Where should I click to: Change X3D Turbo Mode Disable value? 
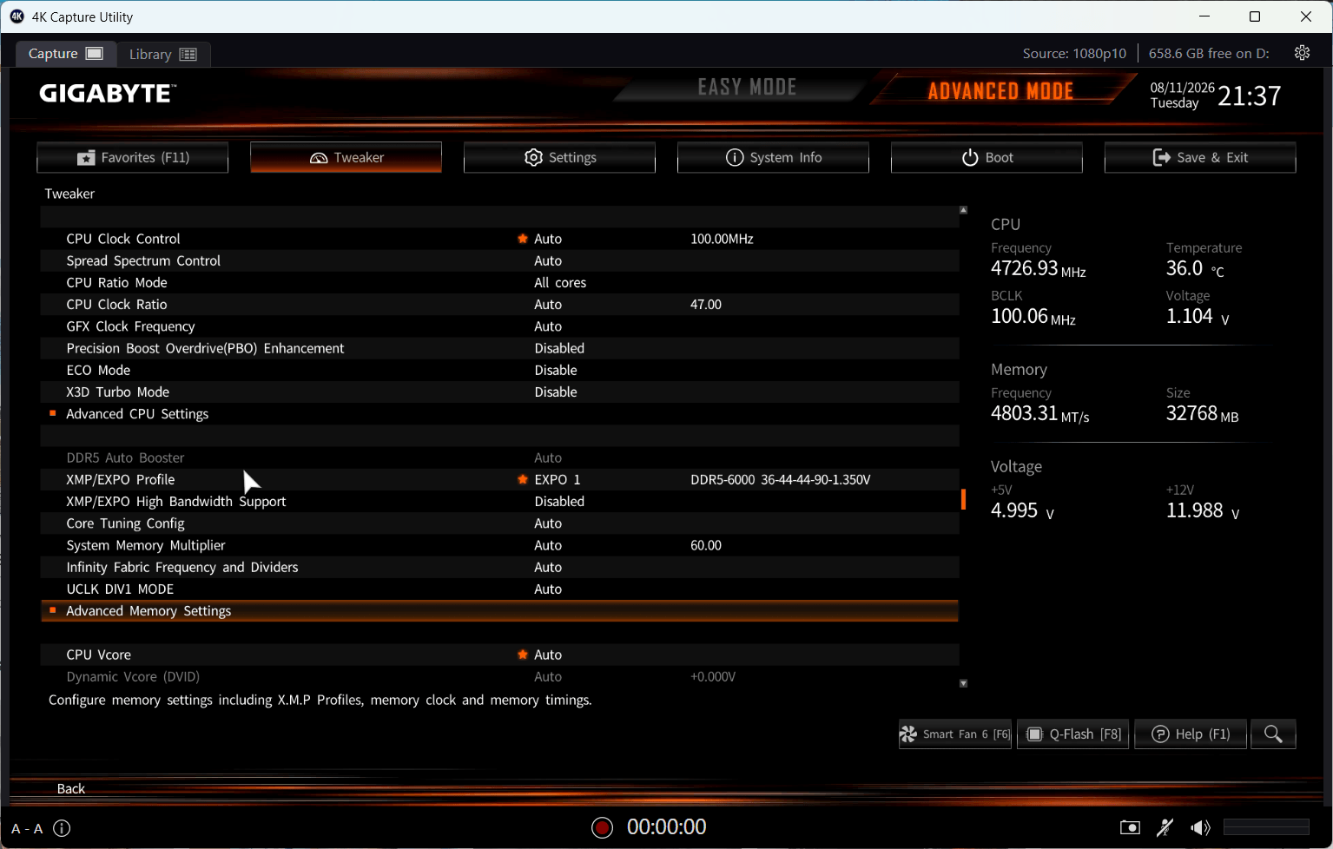[x=556, y=392]
